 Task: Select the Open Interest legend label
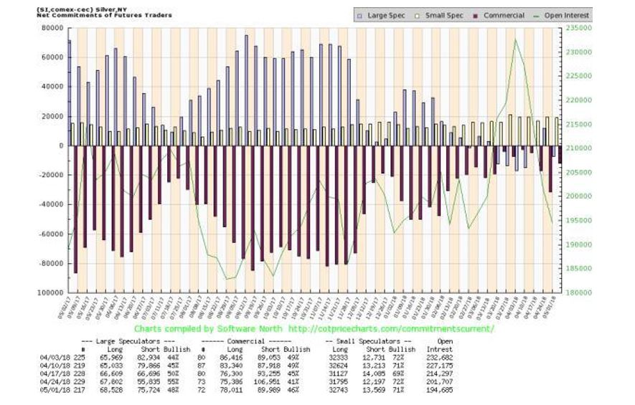(568, 15)
